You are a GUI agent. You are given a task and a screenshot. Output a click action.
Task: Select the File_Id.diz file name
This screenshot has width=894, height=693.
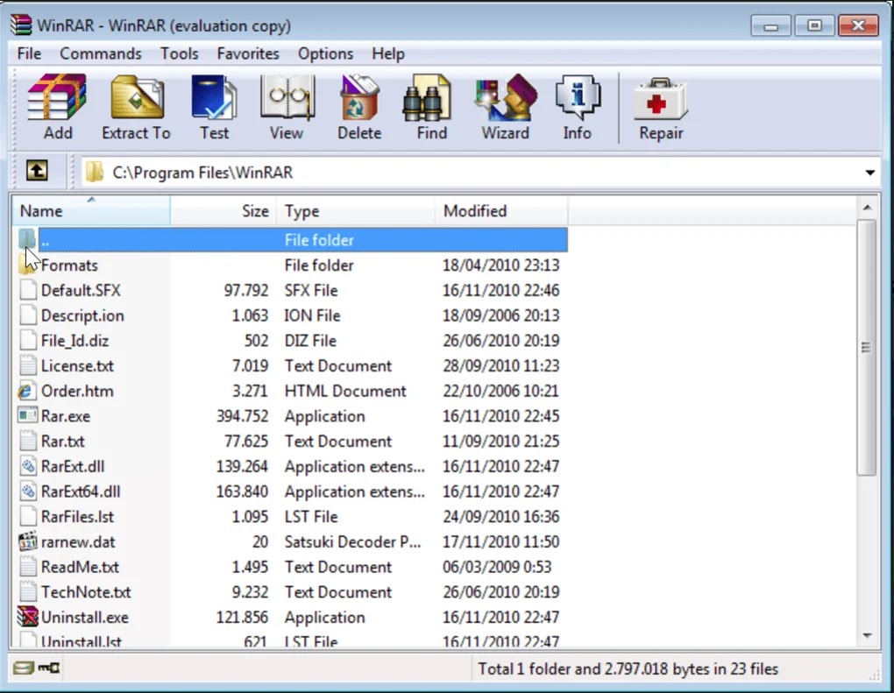tap(74, 340)
